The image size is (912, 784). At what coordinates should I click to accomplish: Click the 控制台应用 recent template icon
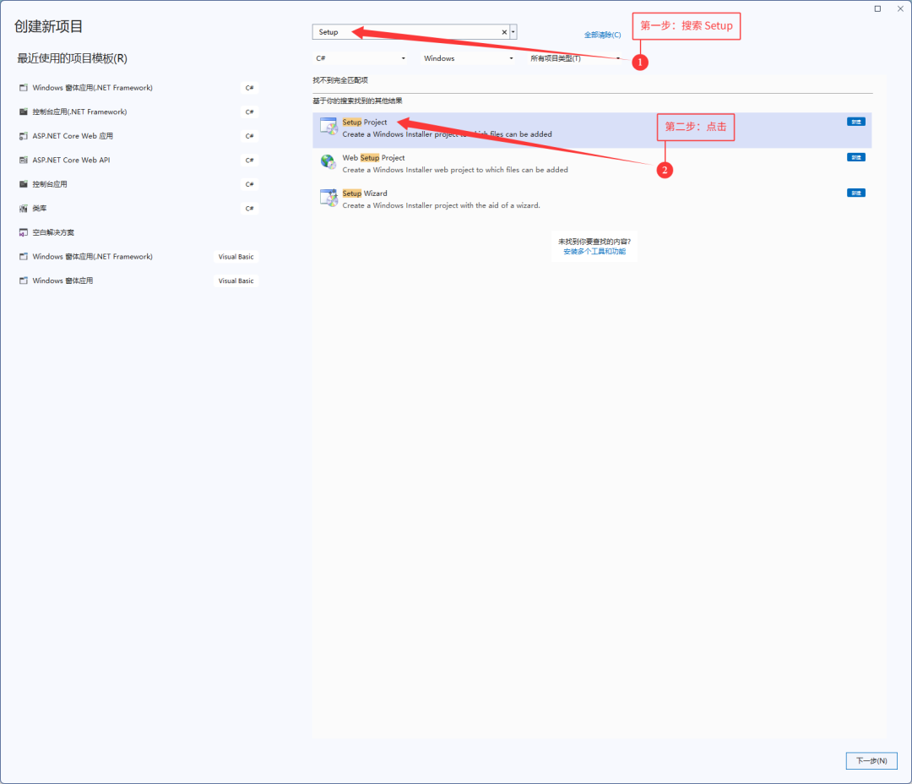(x=24, y=184)
